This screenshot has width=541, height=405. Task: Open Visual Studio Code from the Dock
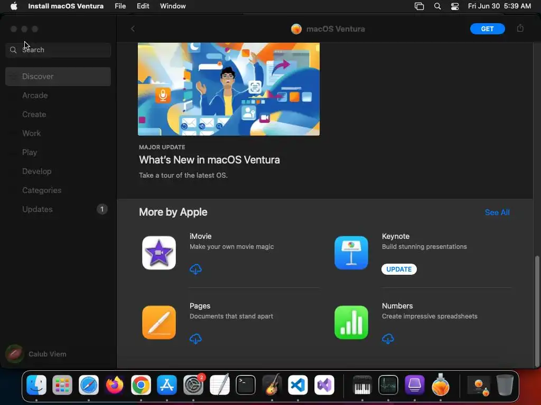coord(298,384)
